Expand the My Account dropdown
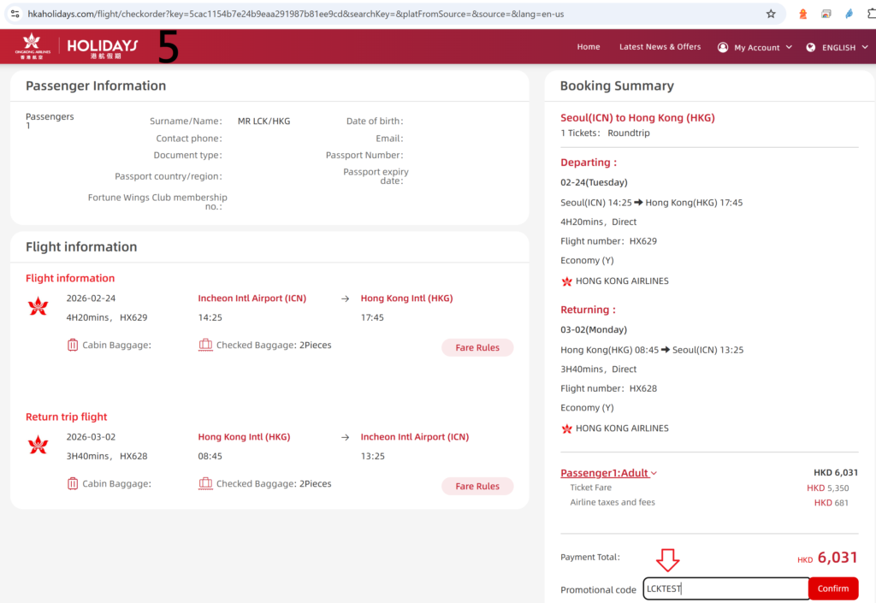 [x=789, y=47]
